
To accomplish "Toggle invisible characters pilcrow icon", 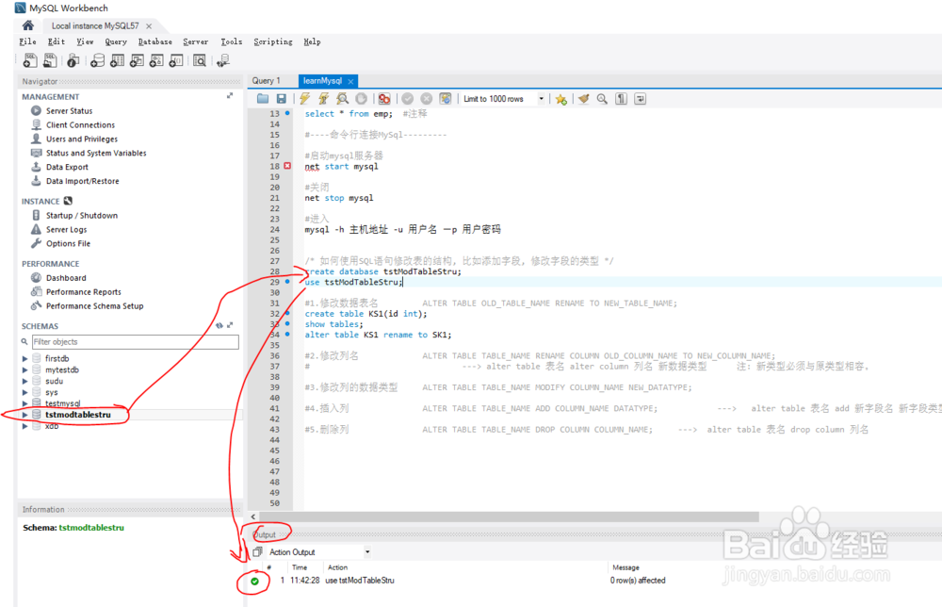I will click(621, 99).
